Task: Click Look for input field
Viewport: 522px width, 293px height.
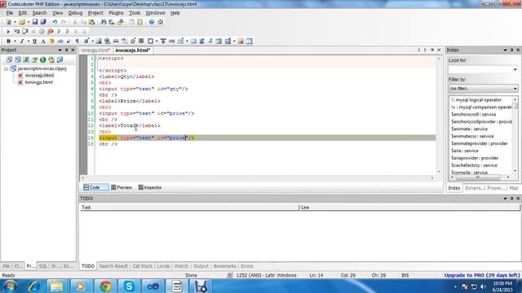Action: click(480, 69)
